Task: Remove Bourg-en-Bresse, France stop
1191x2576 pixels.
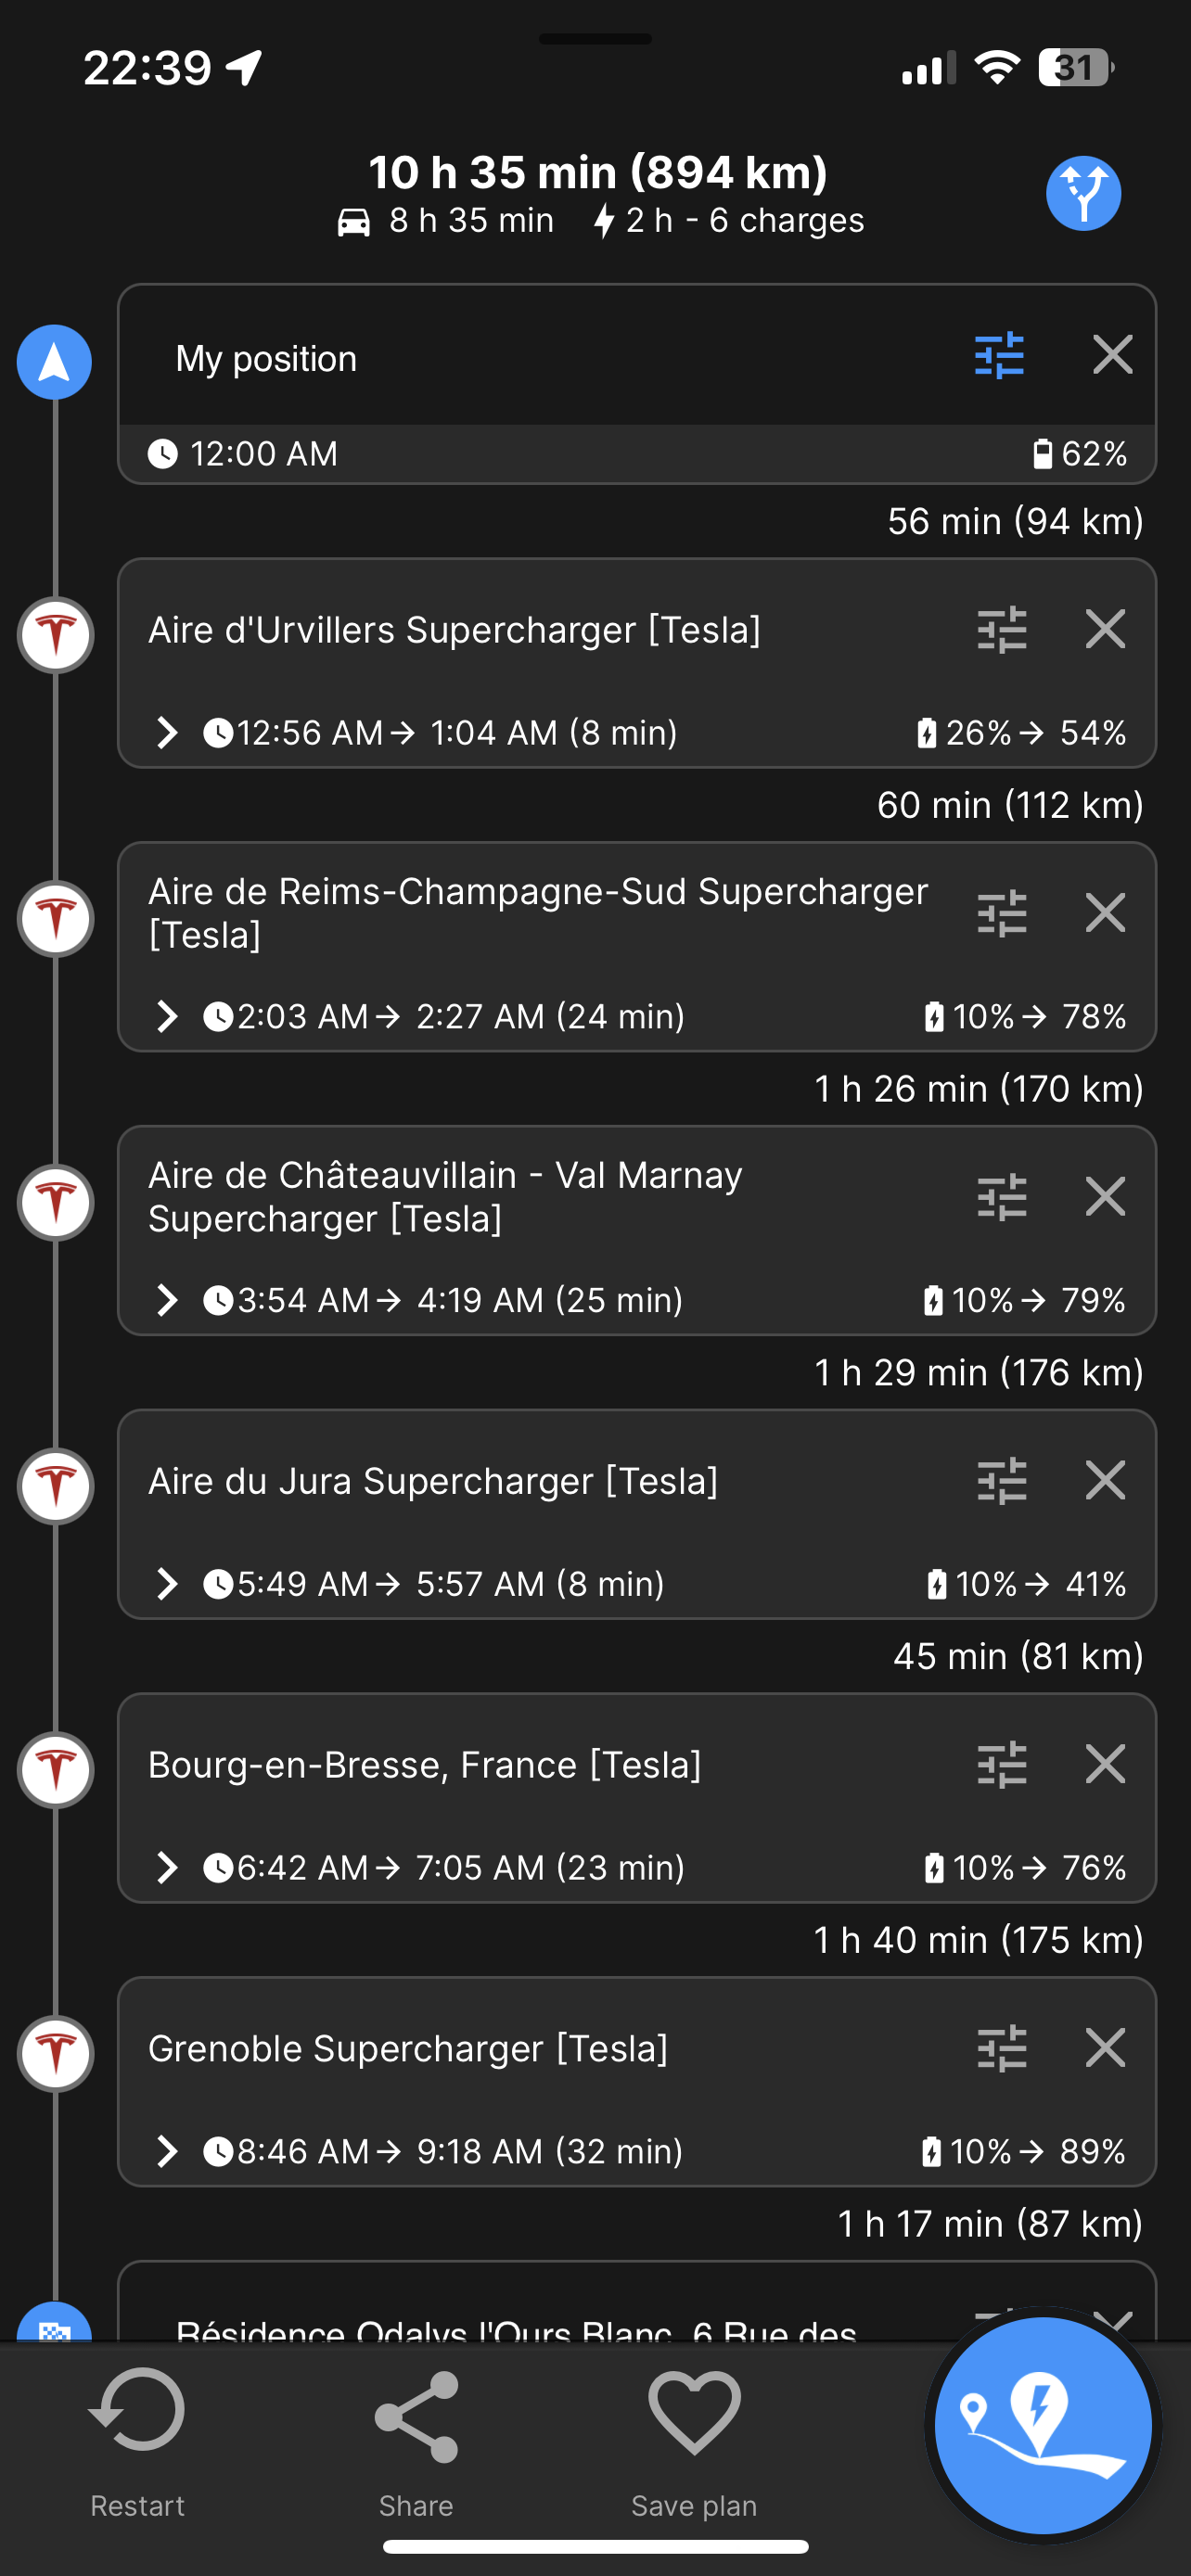Action: pos(1105,1764)
